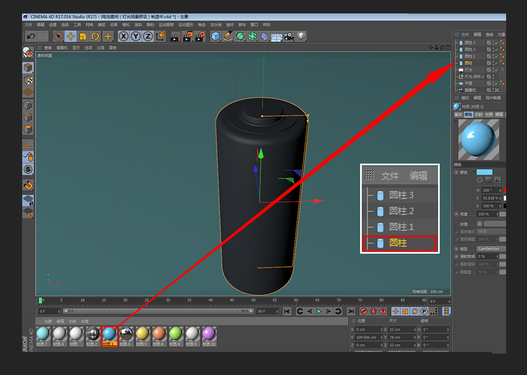Switch to the 反射 tab in material properties
This screenshot has height=375, width=527.
[x=478, y=114]
